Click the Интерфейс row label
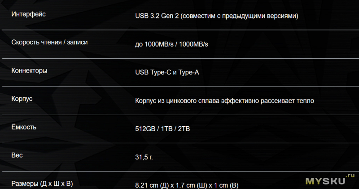359x189 pixels. pyautogui.click(x=28, y=14)
